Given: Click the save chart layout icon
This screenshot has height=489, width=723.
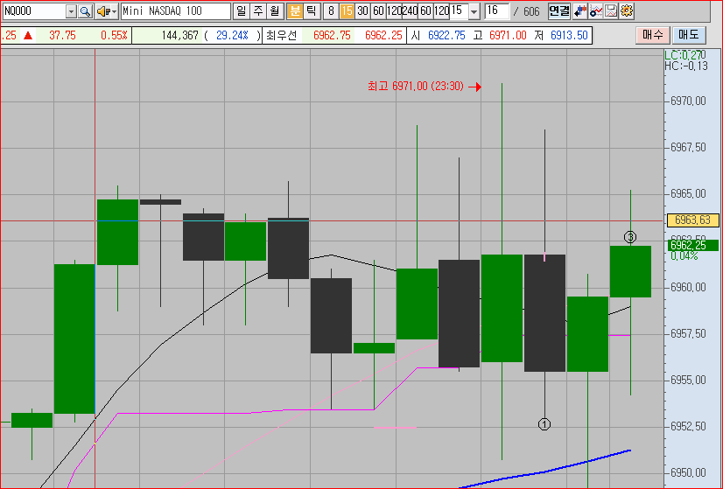Looking at the screenshot, I should point(611,11).
